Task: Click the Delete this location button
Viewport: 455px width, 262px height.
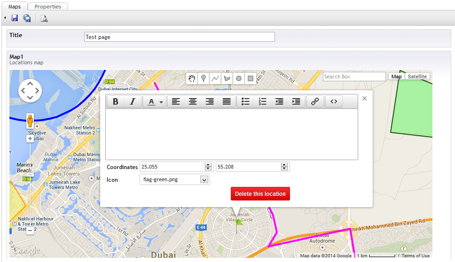Action: click(x=260, y=193)
